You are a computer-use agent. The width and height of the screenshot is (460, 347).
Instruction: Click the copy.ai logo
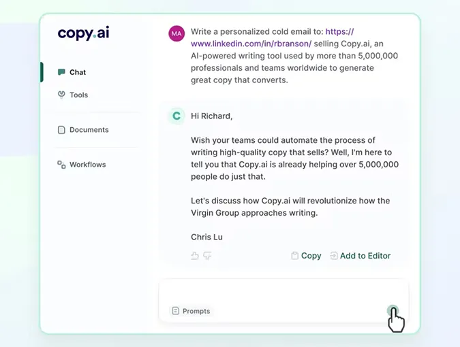click(83, 33)
